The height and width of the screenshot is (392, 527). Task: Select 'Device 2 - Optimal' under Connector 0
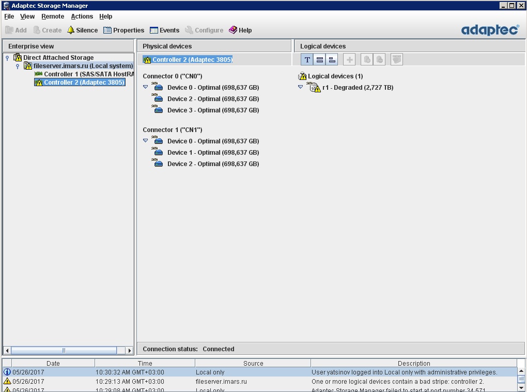[213, 99]
